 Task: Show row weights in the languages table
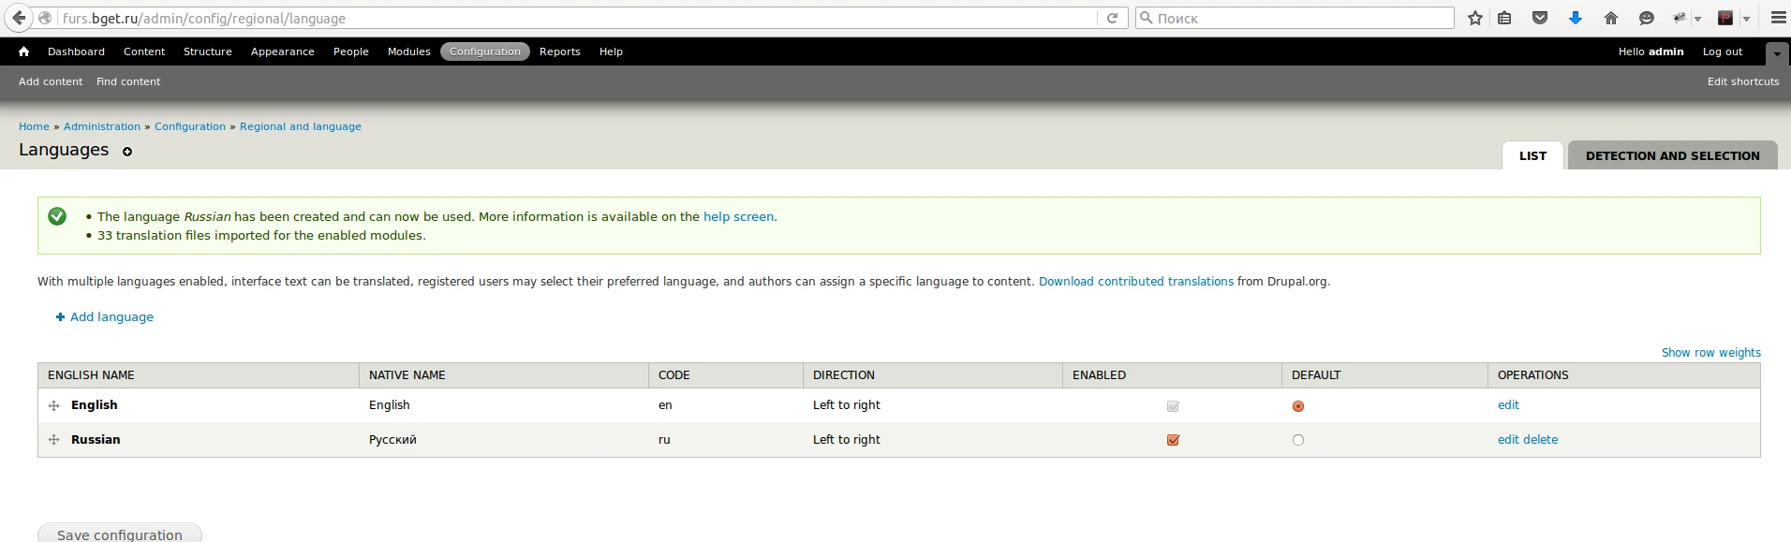pos(1710,353)
